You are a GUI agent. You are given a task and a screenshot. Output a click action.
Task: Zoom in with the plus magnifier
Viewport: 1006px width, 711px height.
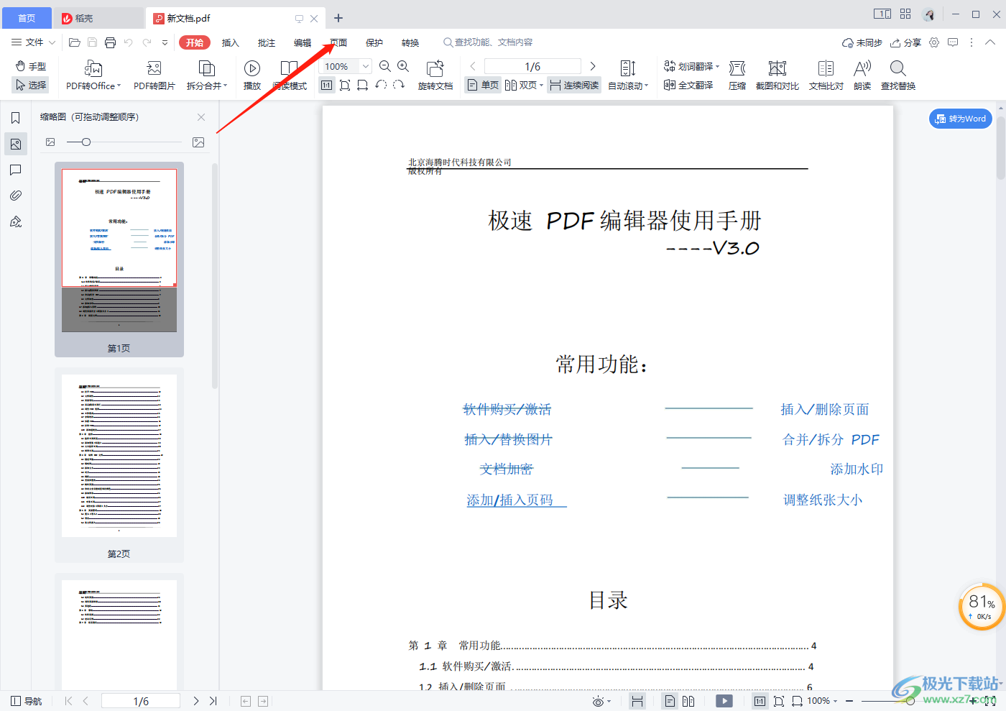pyautogui.click(x=403, y=66)
